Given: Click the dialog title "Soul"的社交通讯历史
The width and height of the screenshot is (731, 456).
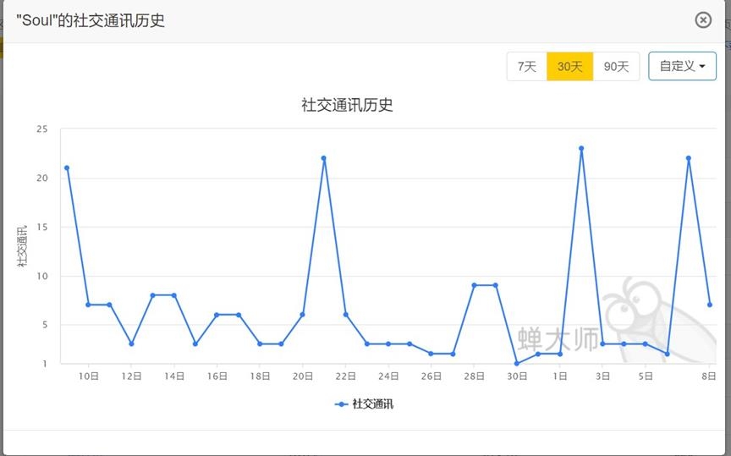Looking at the screenshot, I should [x=91, y=20].
